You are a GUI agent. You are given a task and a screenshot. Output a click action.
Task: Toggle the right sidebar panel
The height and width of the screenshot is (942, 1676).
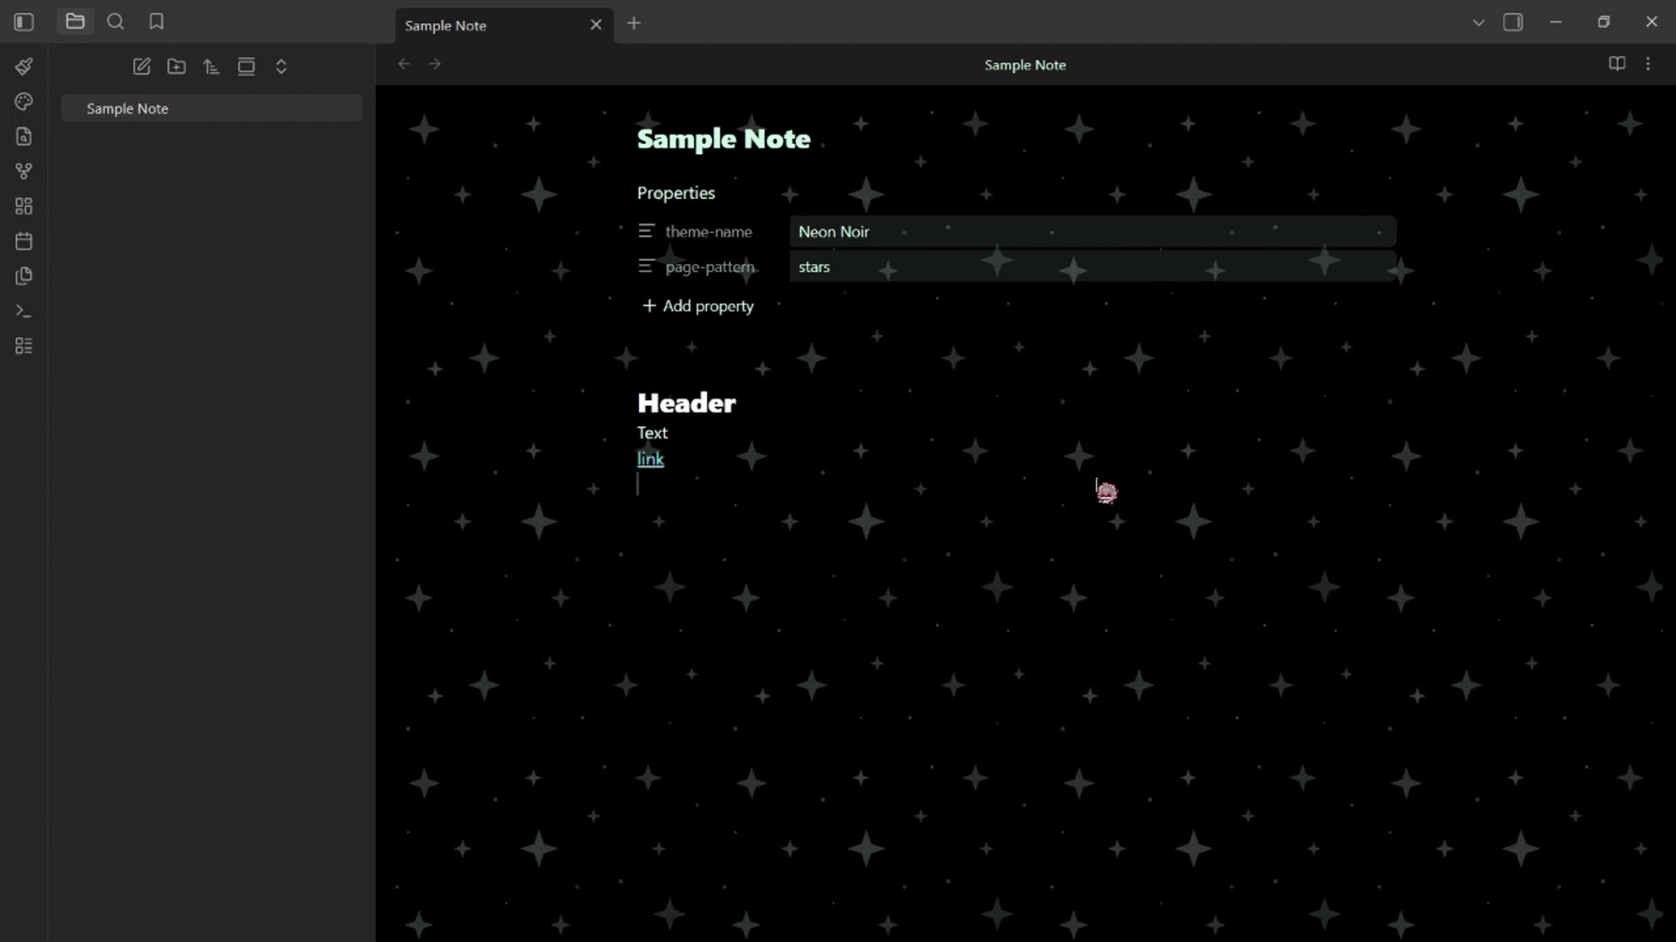click(x=1513, y=23)
